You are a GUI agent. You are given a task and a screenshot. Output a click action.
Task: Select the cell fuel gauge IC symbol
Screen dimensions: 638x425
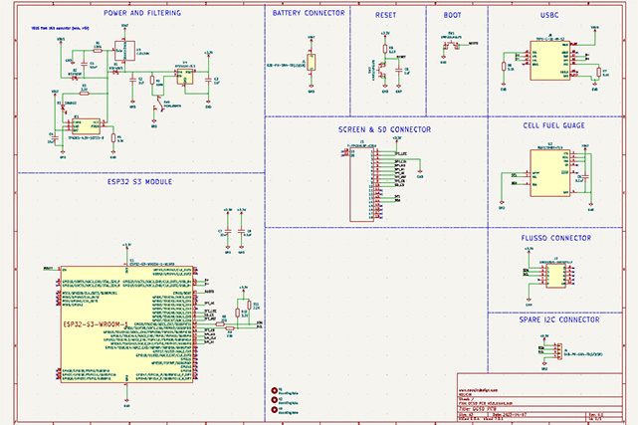pyautogui.click(x=548, y=176)
